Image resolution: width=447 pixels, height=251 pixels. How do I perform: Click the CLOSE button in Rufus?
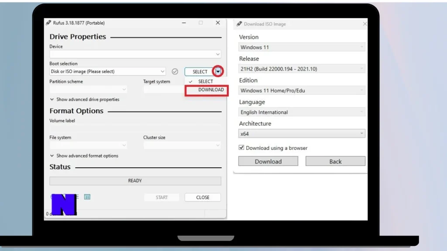203,197
